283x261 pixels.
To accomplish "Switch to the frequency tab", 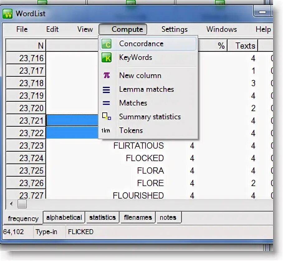I will click(23, 218).
